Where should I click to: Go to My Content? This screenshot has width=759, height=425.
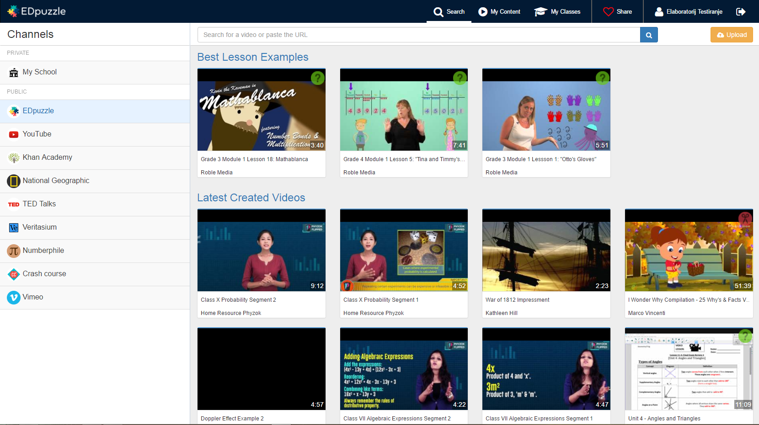(499, 12)
